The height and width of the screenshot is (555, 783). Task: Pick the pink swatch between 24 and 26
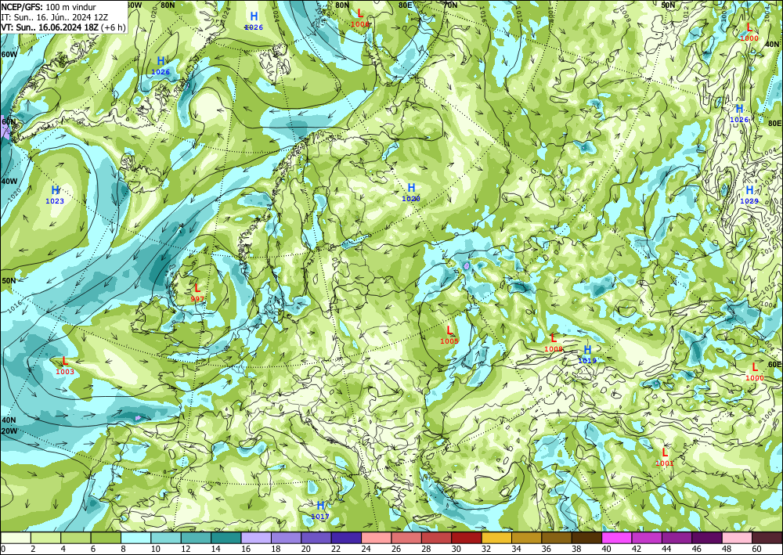pyautogui.click(x=377, y=538)
